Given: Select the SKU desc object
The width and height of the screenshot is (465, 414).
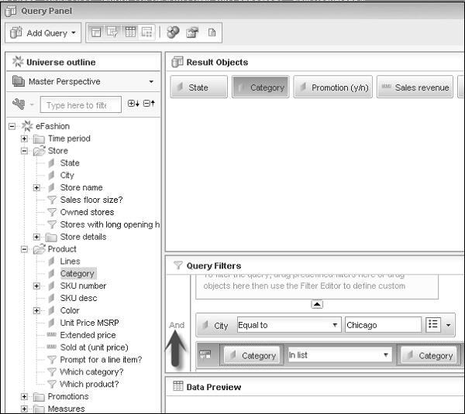Looking at the screenshot, I should pyautogui.click(x=78, y=298).
